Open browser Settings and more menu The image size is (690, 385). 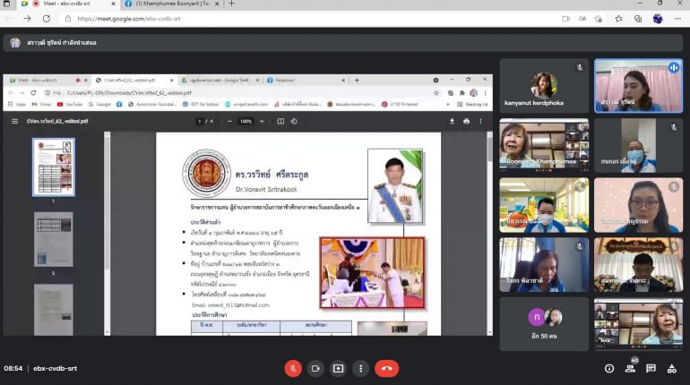pyautogui.click(x=679, y=18)
